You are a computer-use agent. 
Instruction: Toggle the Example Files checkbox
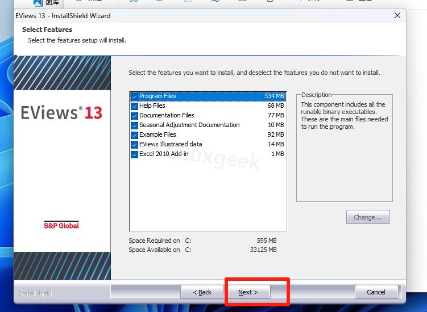tap(134, 135)
